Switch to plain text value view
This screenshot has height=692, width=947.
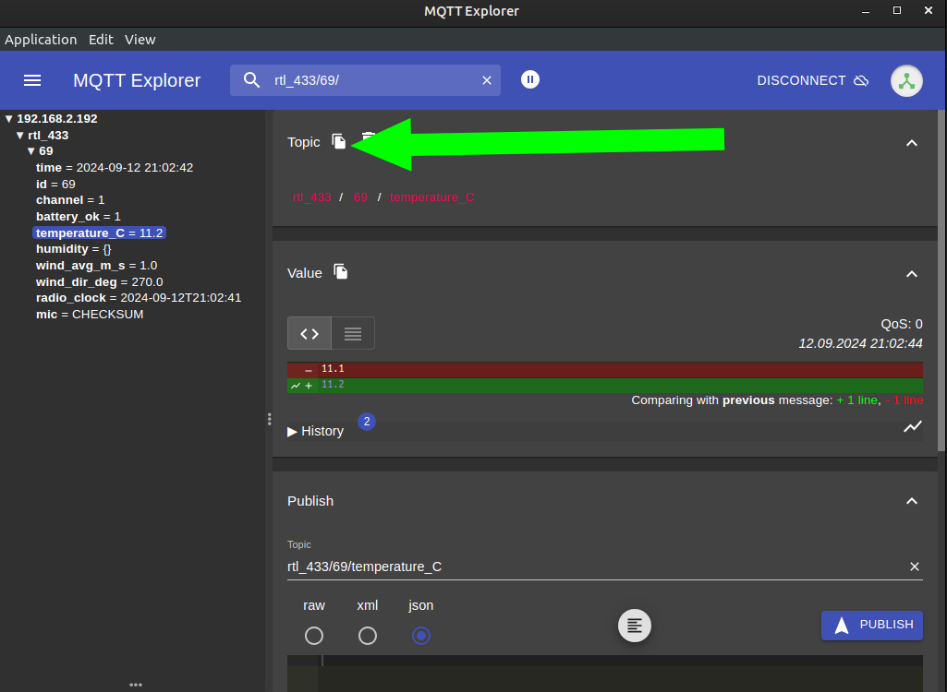[353, 334]
